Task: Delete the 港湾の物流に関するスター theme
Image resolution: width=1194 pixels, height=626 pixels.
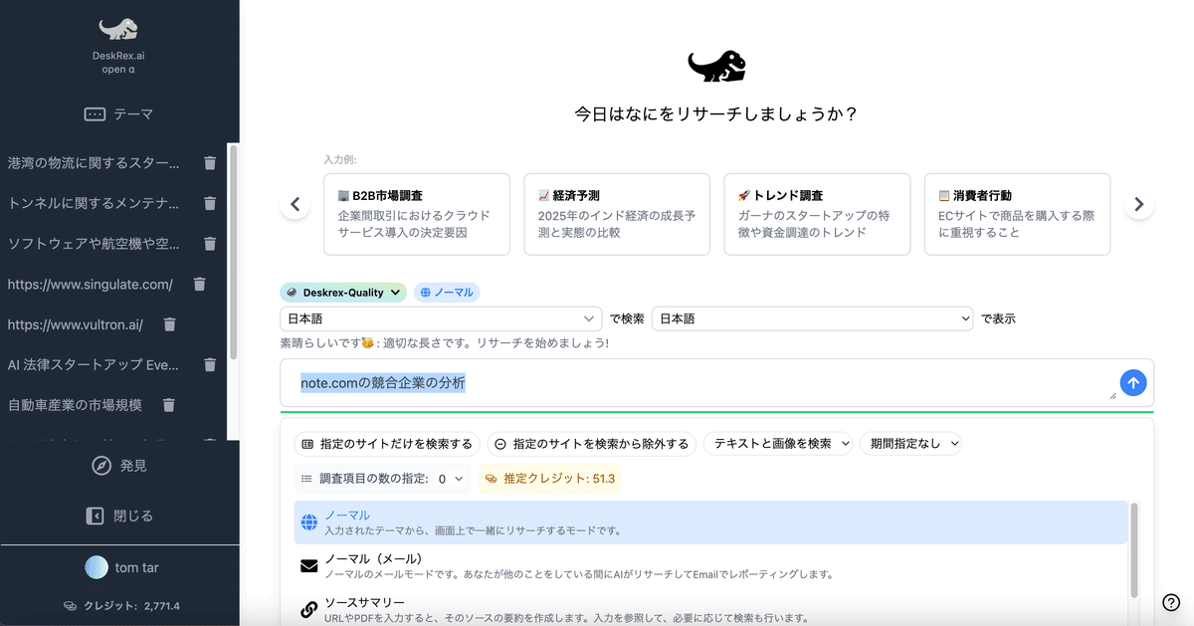Action: tap(210, 162)
